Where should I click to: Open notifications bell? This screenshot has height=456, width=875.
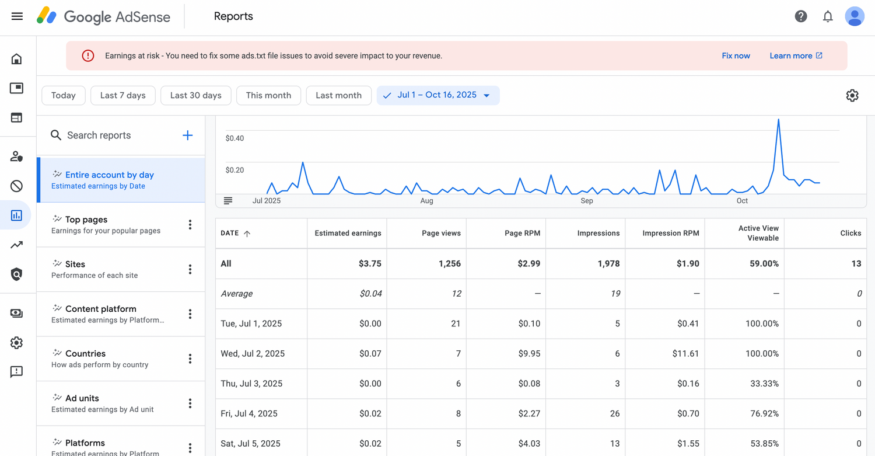click(x=828, y=16)
